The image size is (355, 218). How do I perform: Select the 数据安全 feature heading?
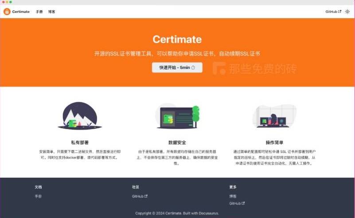tap(177, 142)
